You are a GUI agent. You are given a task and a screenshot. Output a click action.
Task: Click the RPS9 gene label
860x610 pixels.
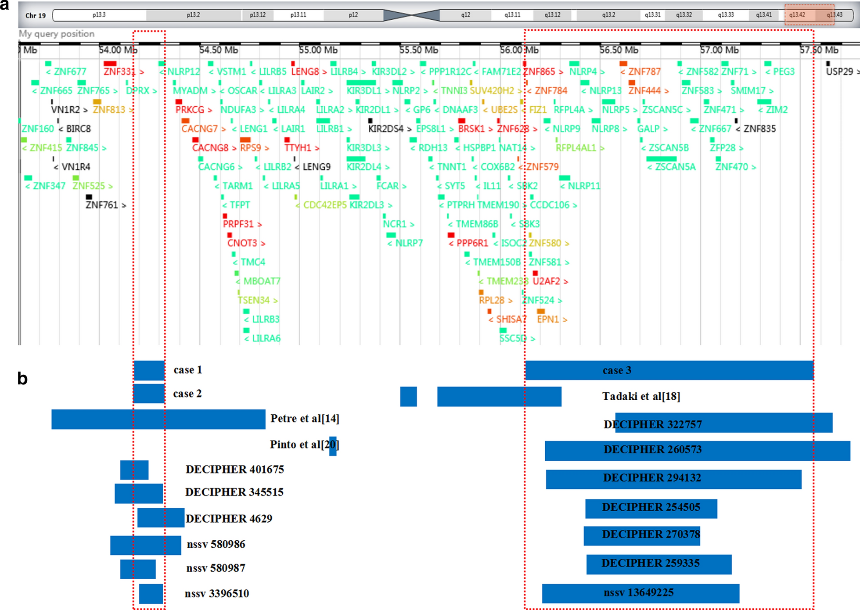coord(250,148)
